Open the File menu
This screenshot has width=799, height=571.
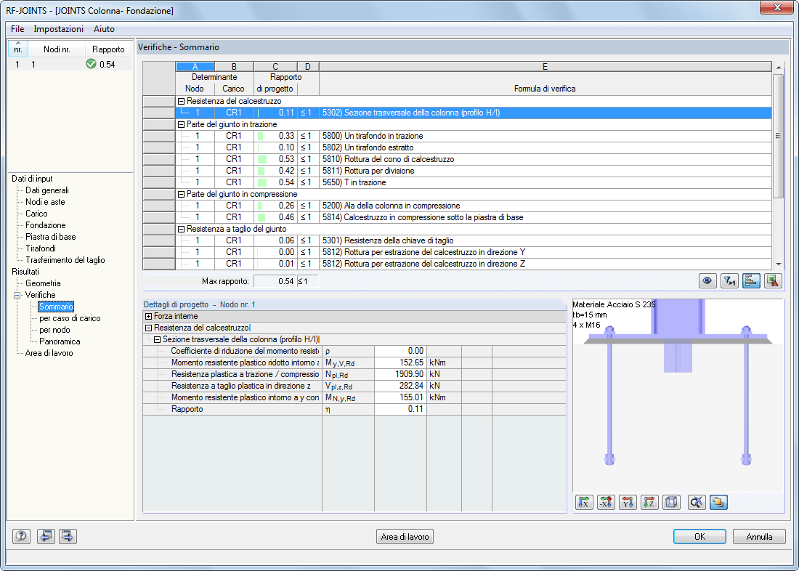coord(17,29)
